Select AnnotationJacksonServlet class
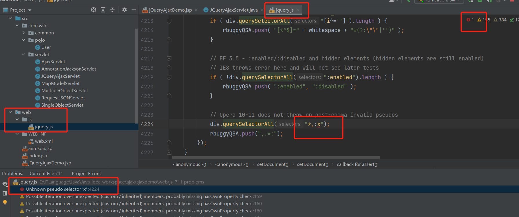The width and height of the screenshot is (519, 217). (69, 69)
